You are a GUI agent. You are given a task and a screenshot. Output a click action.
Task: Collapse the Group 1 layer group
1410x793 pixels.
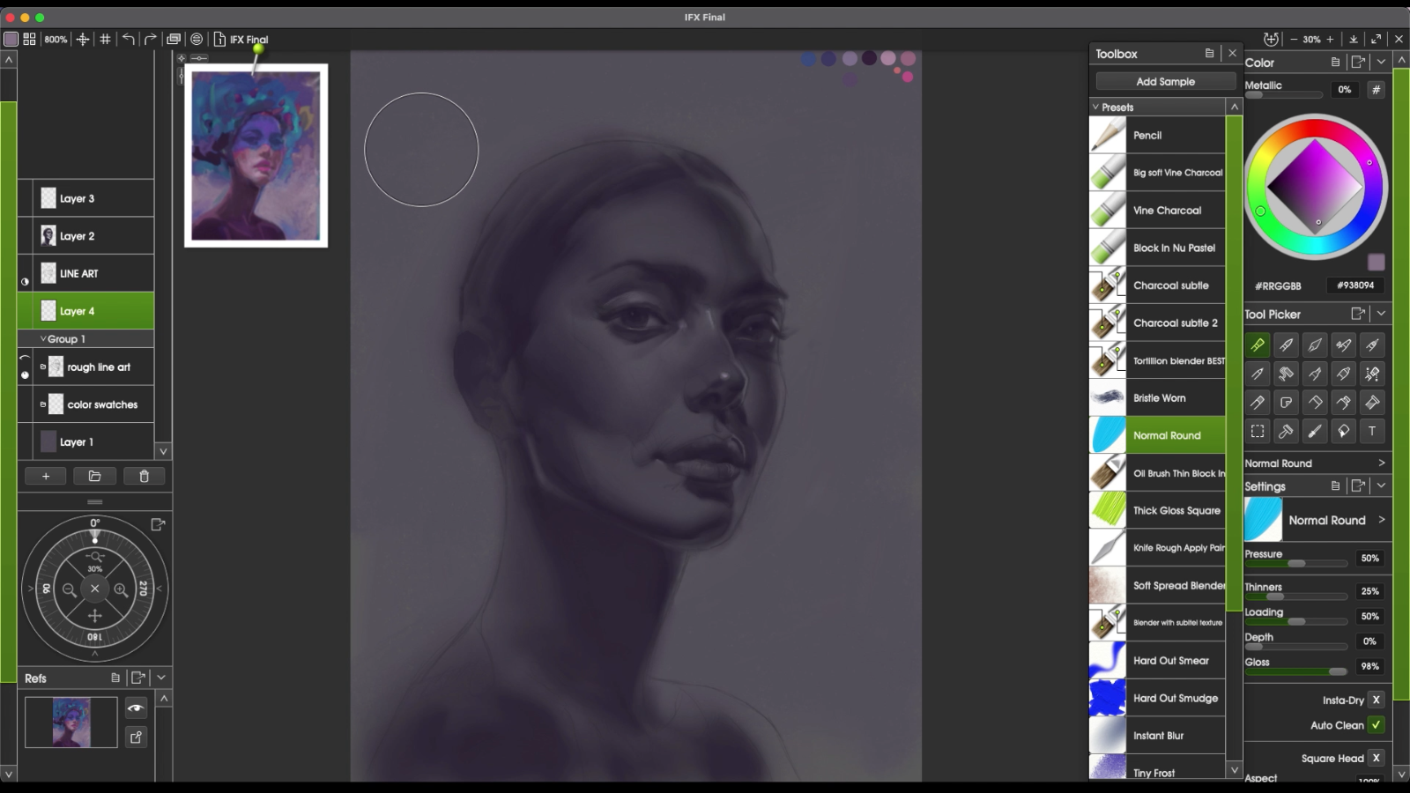pyautogui.click(x=43, y=339)
